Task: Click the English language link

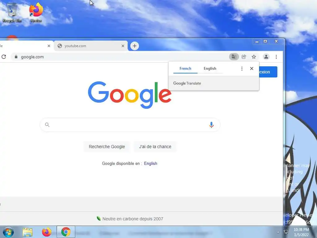Action: point(150,164)
